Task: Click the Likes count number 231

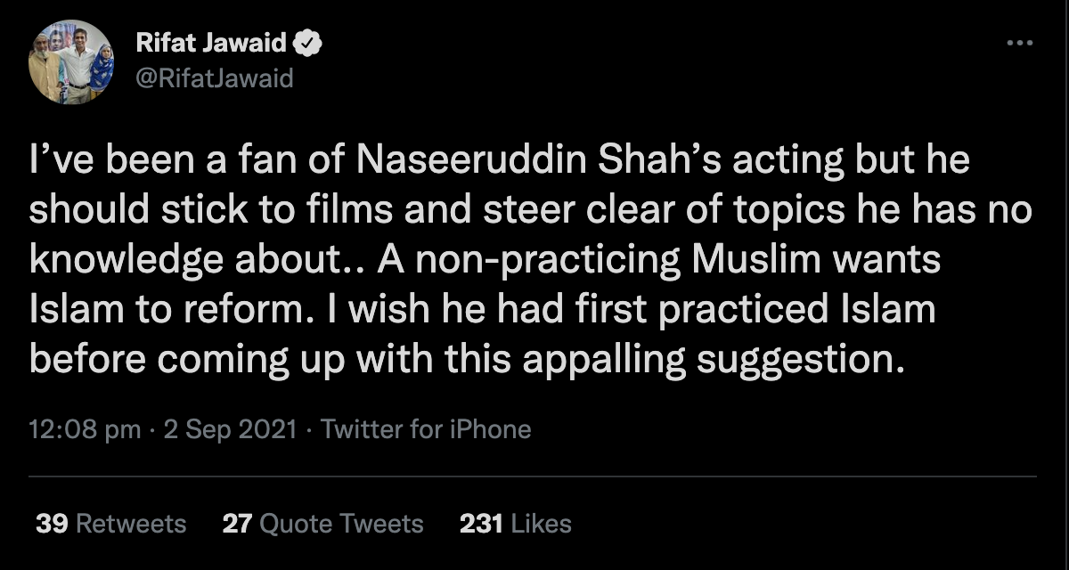Action: tap(481, 523)
